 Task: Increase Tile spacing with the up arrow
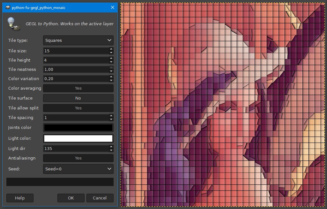pos(111,116)
